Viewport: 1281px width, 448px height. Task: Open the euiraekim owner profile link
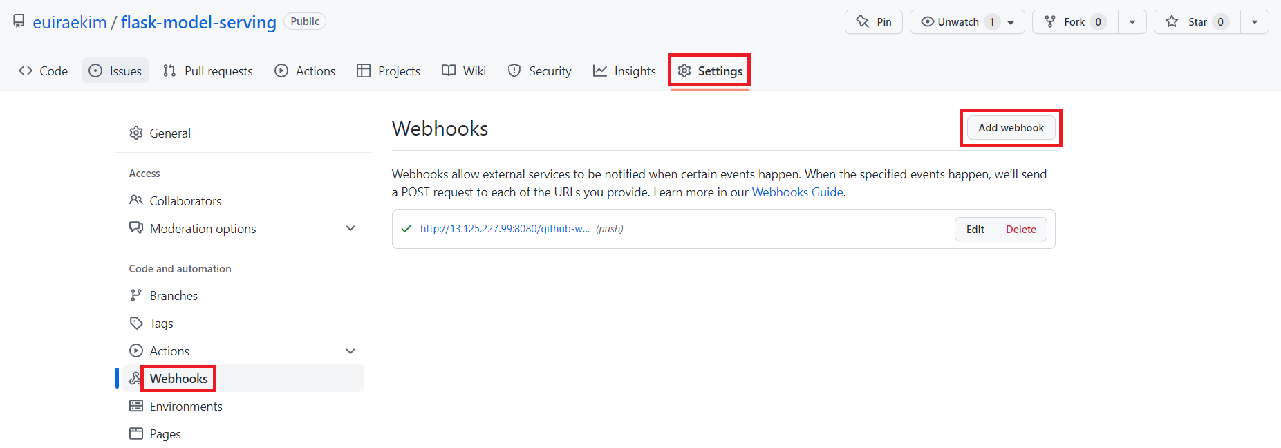tap(70, 22)
